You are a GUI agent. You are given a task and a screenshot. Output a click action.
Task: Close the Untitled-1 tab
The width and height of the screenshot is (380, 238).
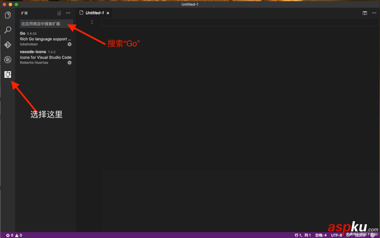coord(108,13)
